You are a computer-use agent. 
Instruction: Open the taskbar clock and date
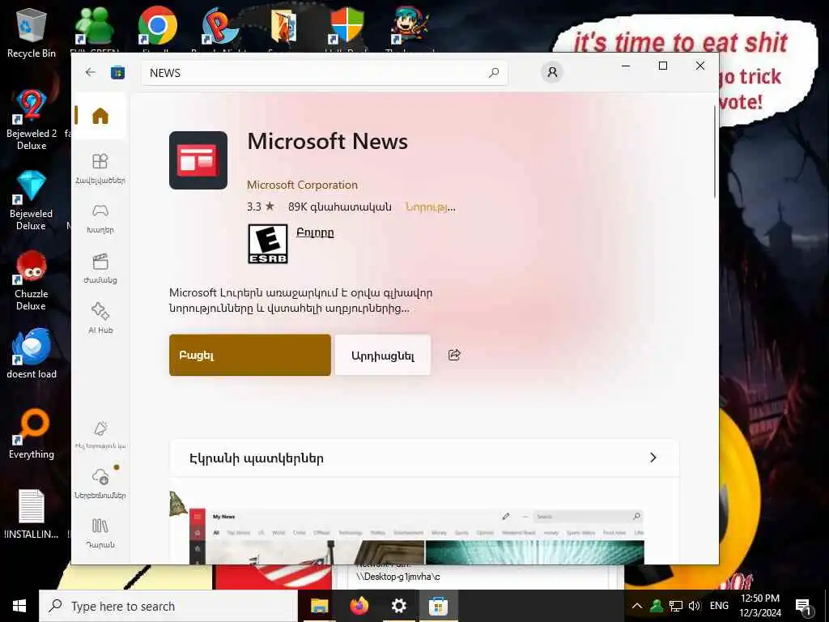point(759,606)
